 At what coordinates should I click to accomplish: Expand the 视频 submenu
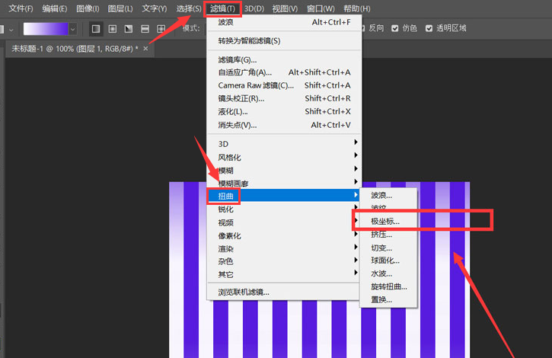point(284,222)
